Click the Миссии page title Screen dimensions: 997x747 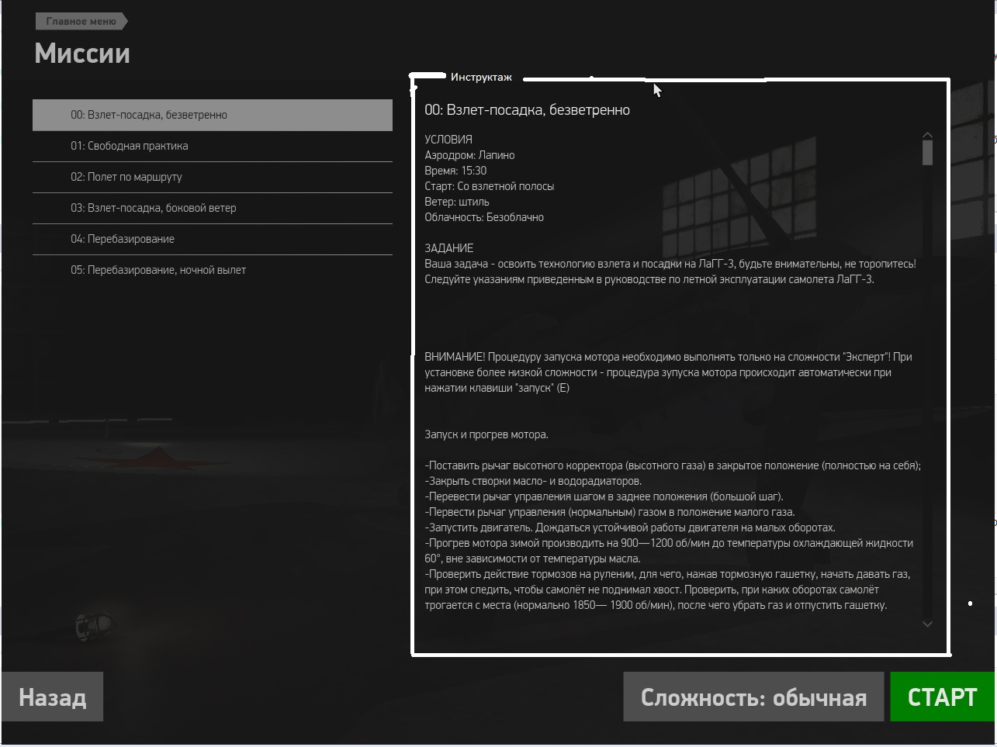[x=82, y=54]
